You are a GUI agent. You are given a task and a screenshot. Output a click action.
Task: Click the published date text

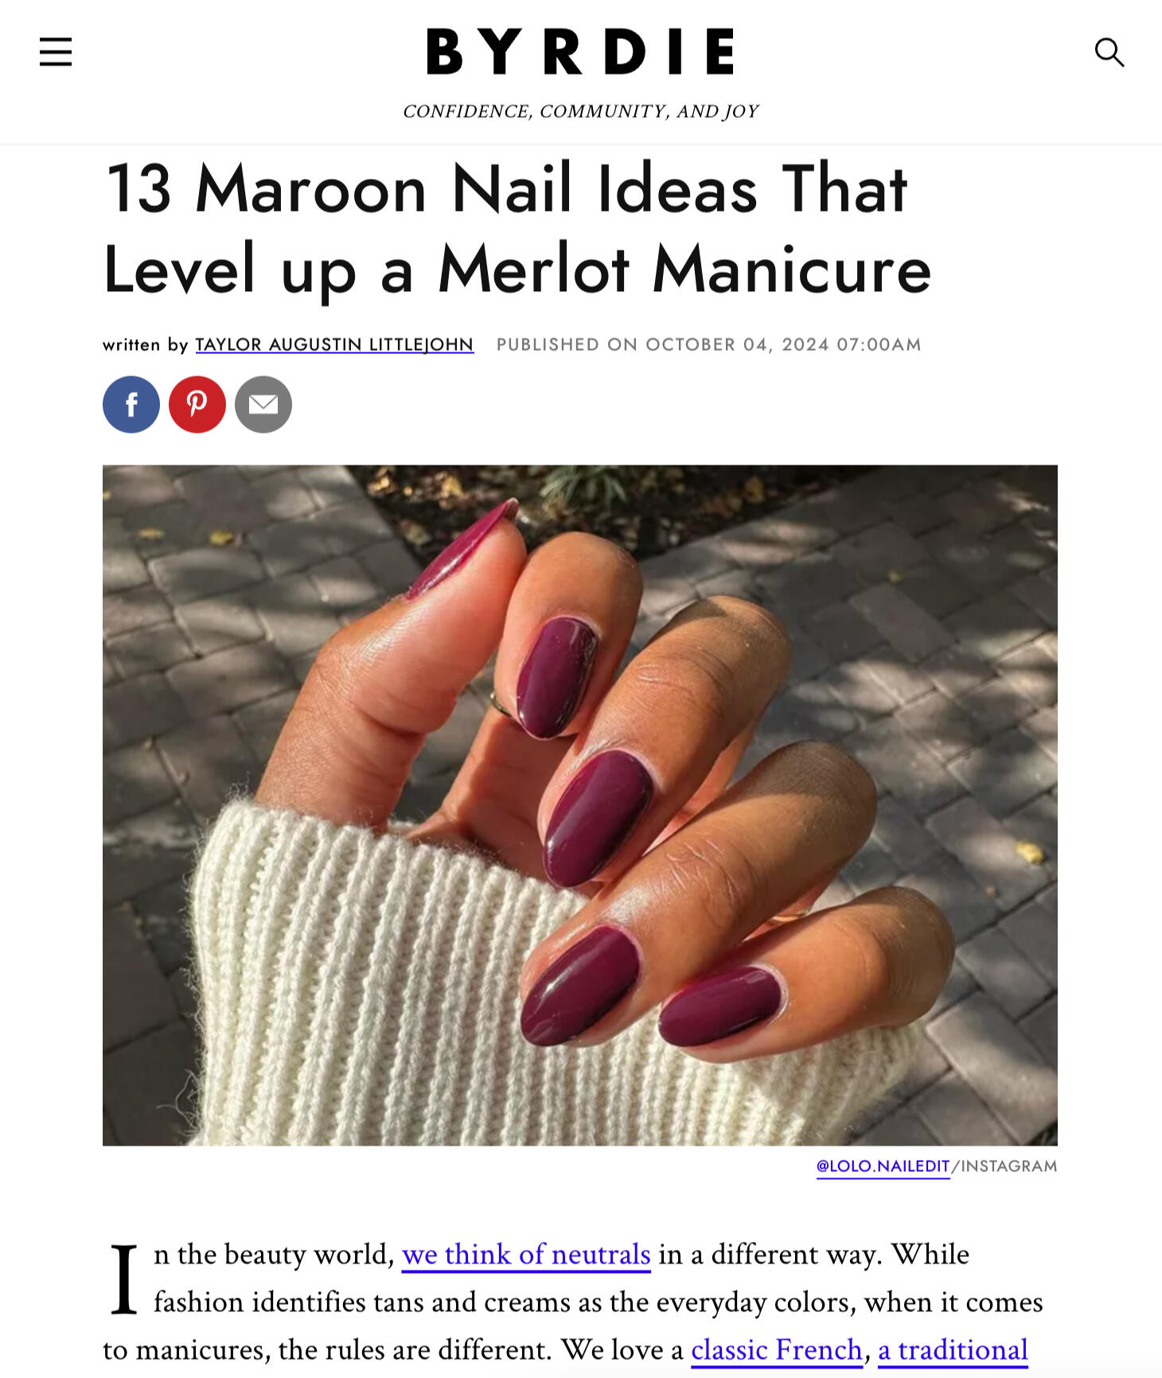[x=708, y=344]
